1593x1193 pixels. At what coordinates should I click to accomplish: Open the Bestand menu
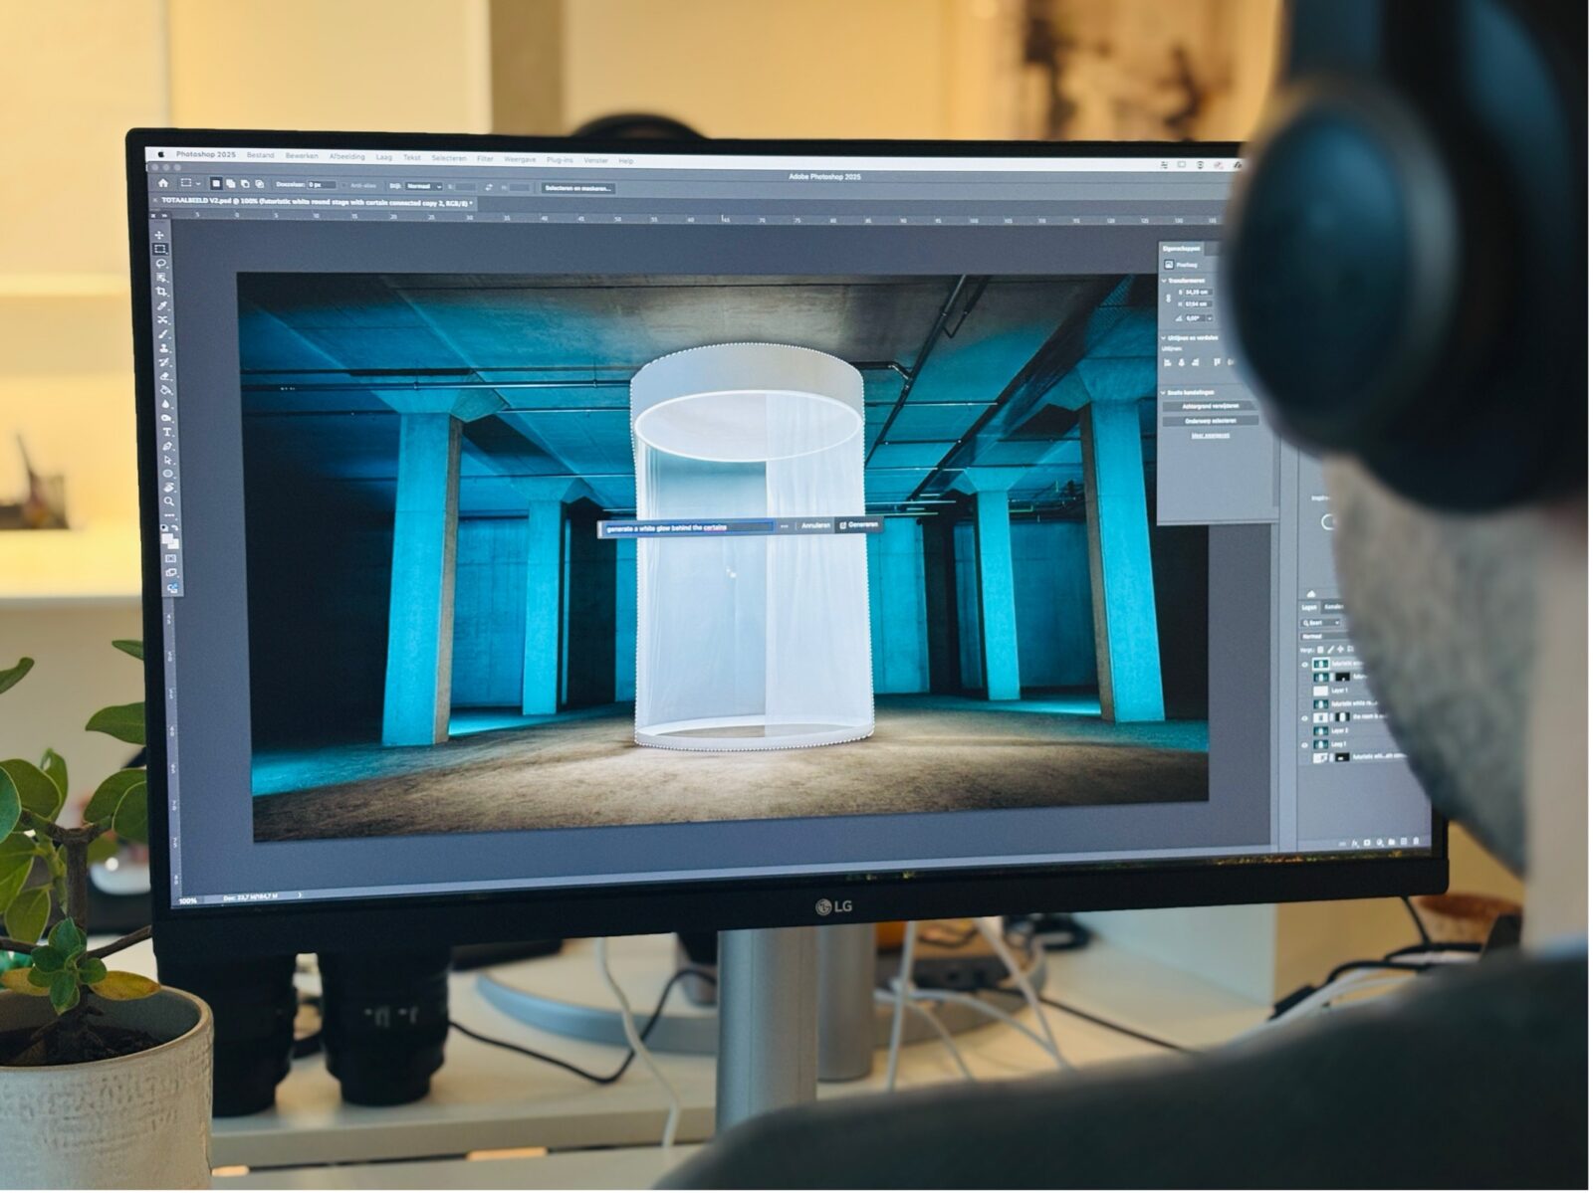[260, 156]
